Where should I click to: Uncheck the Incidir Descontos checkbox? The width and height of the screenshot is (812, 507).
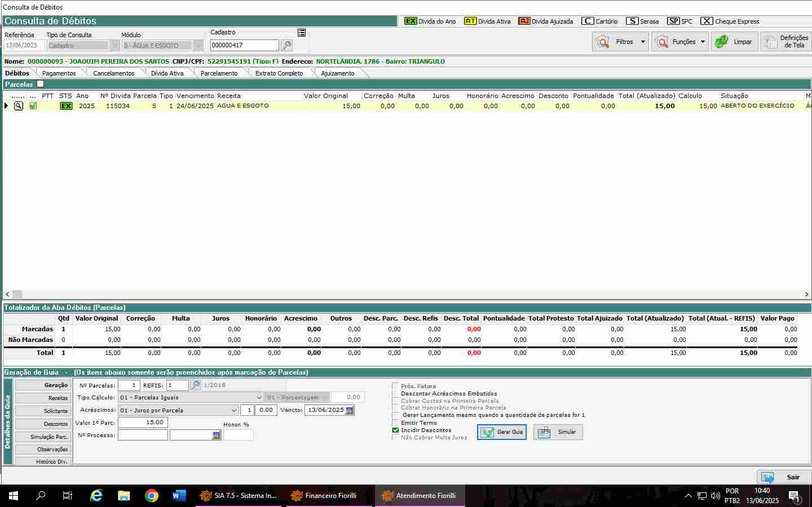[x=395, y=430]
